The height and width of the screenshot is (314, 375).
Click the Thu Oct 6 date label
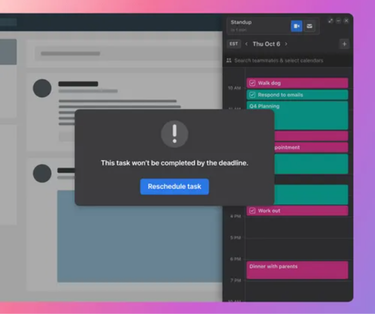click(x=266, y=44)
